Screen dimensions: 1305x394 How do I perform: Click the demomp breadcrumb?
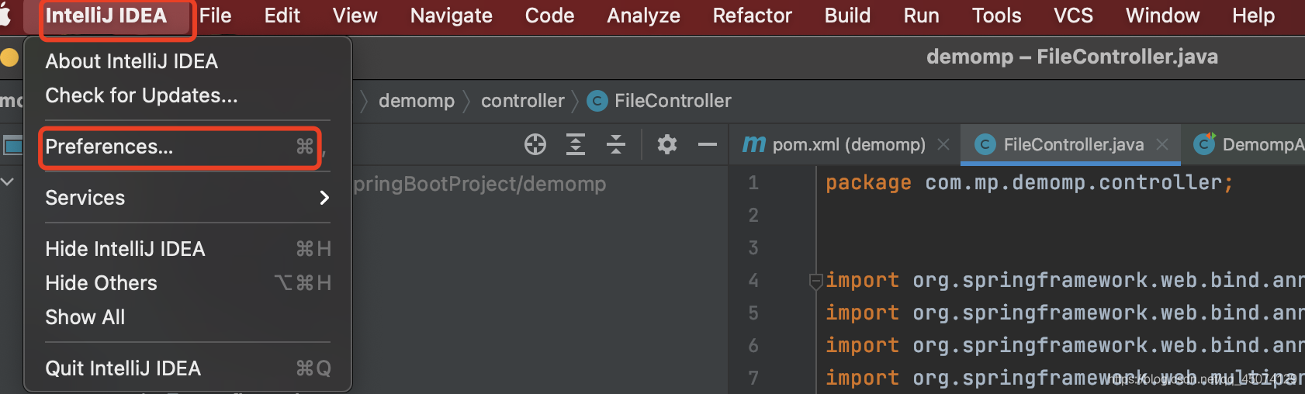[417, 101]
